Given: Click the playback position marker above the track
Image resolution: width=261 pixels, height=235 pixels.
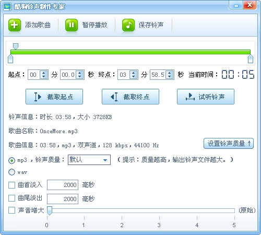Looking at the screenshot, I should [16, 46].
